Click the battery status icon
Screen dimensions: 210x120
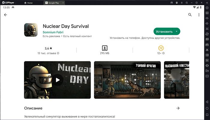tap(201, 7)
